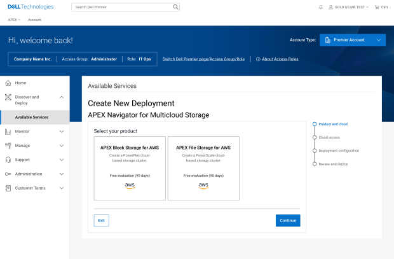Open Manage sidebar item label
The height and width of the screenshot is (259, 394).
pyautogui.click(x=22, y=146)
